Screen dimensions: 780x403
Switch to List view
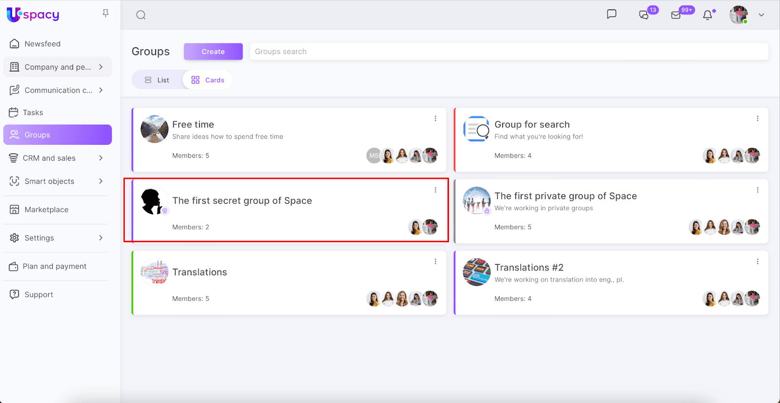point(157,80)
